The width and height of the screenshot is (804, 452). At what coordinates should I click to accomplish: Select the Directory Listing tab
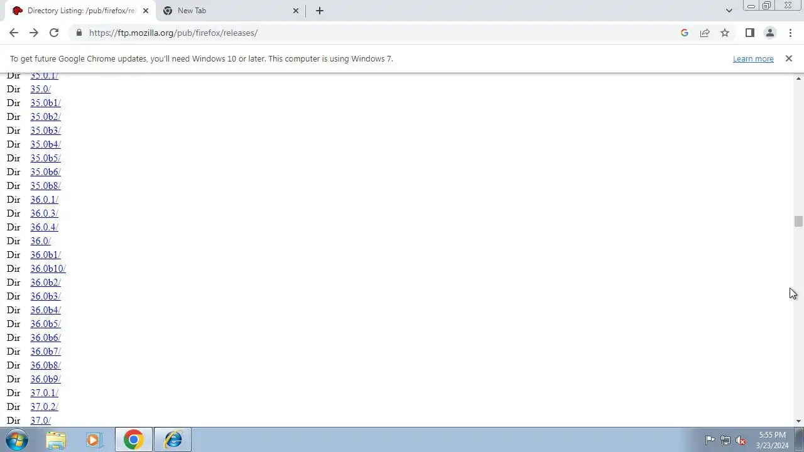pyautogui.click(x=80, y=11)
